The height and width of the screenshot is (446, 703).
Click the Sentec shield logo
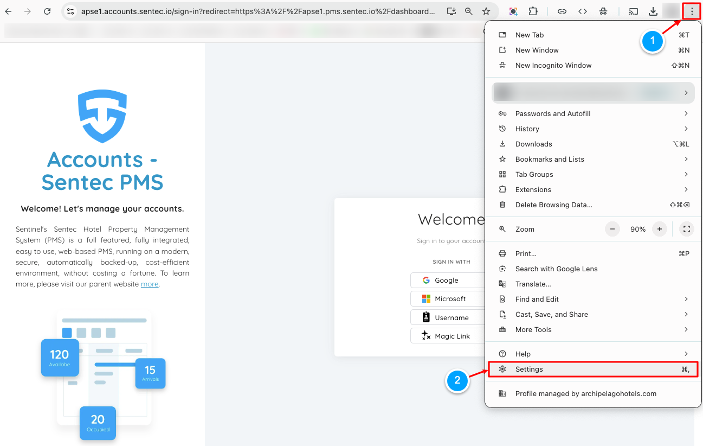(102, 117)
